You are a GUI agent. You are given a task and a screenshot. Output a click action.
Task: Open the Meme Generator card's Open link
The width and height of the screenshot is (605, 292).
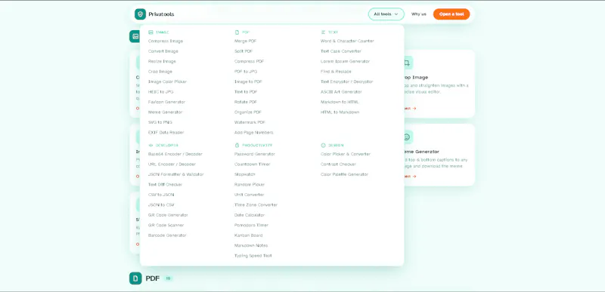(x=409, y=177)
